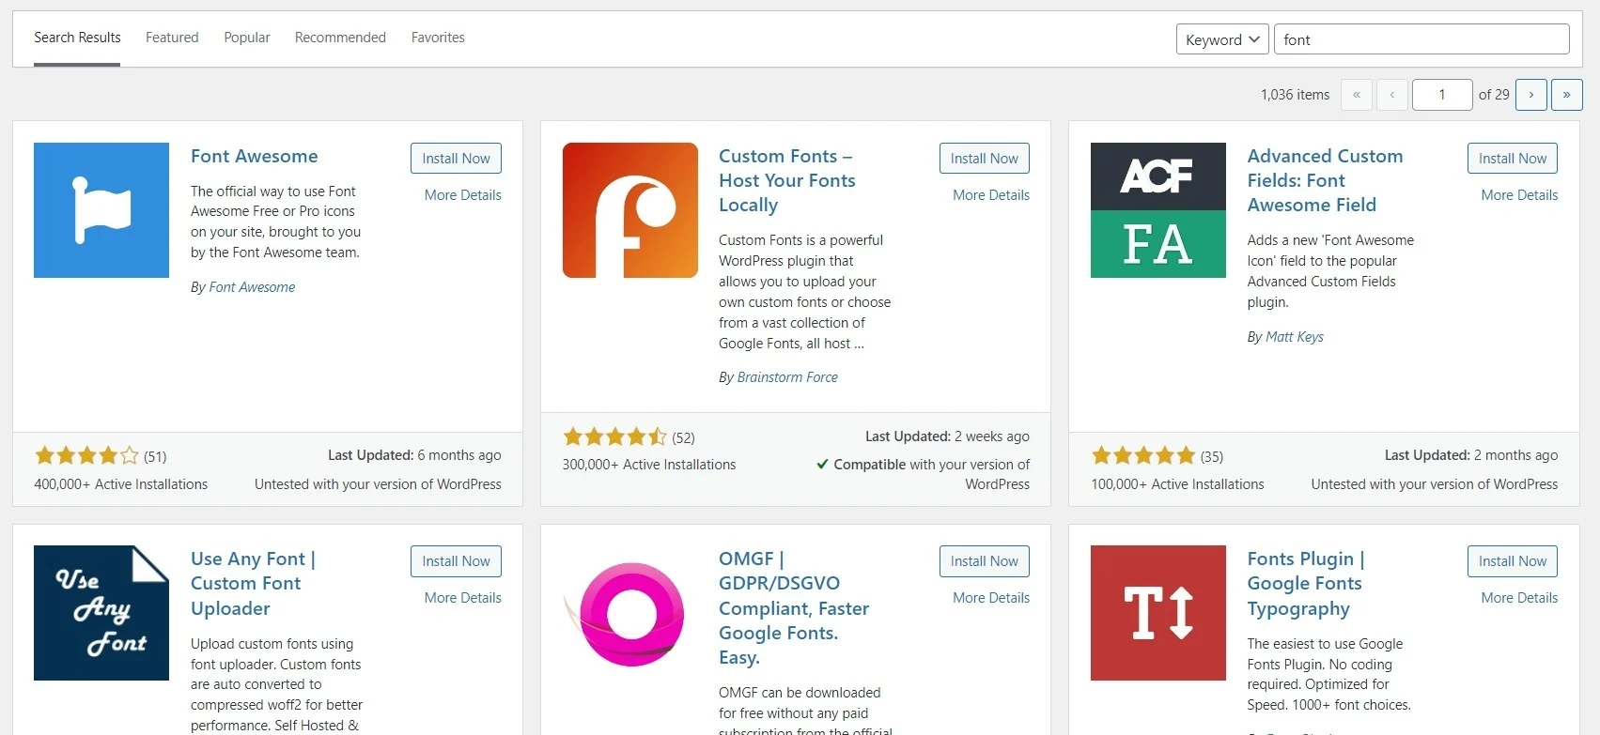
Task: Click the plugin search field containing 'font'
Action: (x=1421, y=39)
